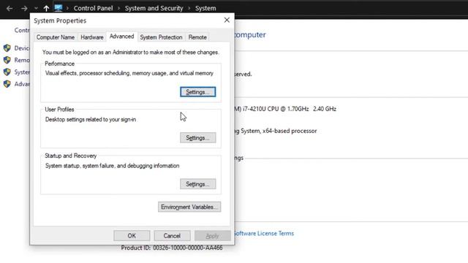The width and height of the screenshot is (468, 263).
Task: Click the i7-4210U CPU processor text
Action: pos(286,109)
